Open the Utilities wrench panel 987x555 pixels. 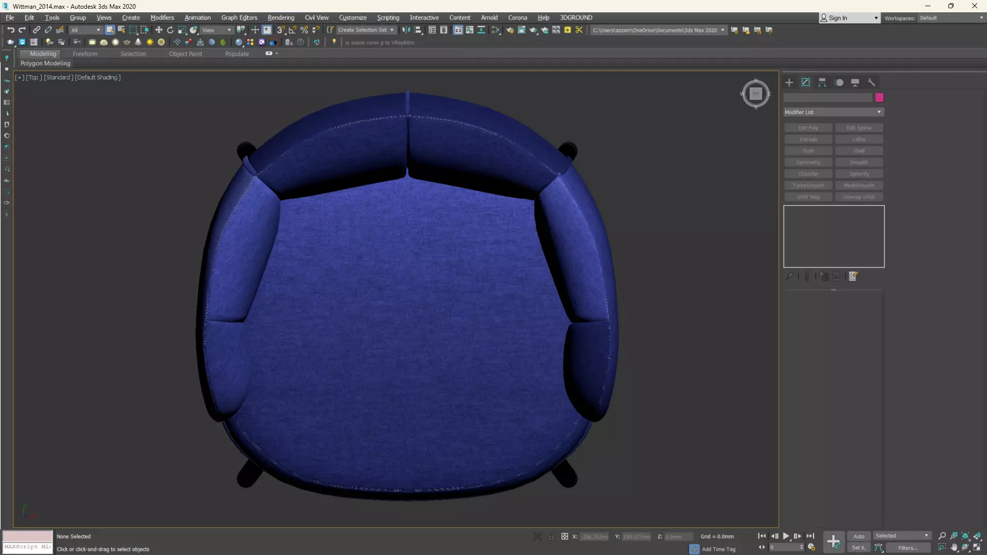[x=871, y=82]
